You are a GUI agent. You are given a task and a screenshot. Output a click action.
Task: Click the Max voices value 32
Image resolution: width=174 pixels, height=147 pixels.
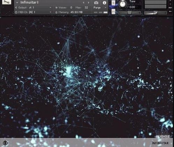coord(86,8)
